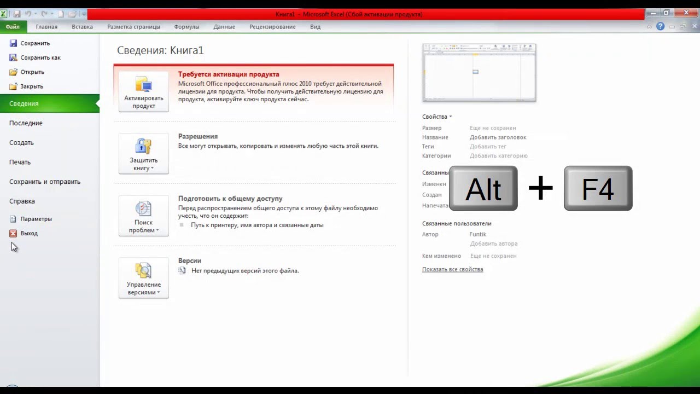Switch to the Разметка страницы tab

[x=133, y=27]
